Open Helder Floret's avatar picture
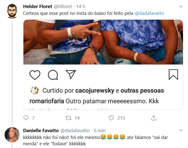This screenshot has height=148, width=188. tap(12, 11)
